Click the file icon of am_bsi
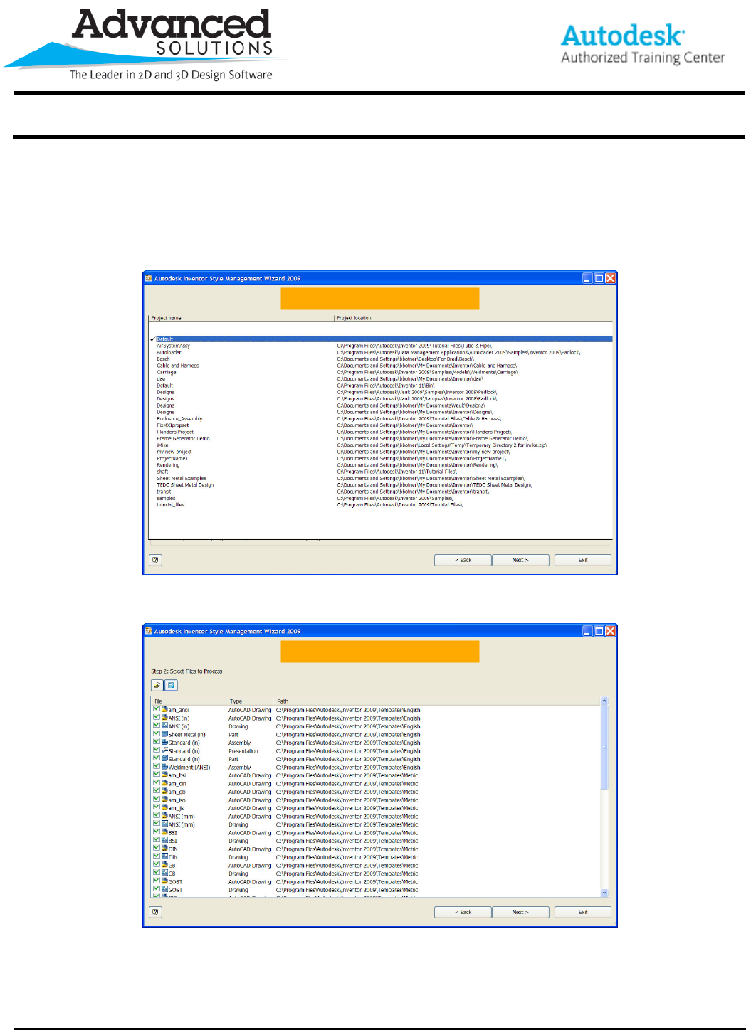The height and width of the screenshot is (1030, 746). click(x=164, y=775)
